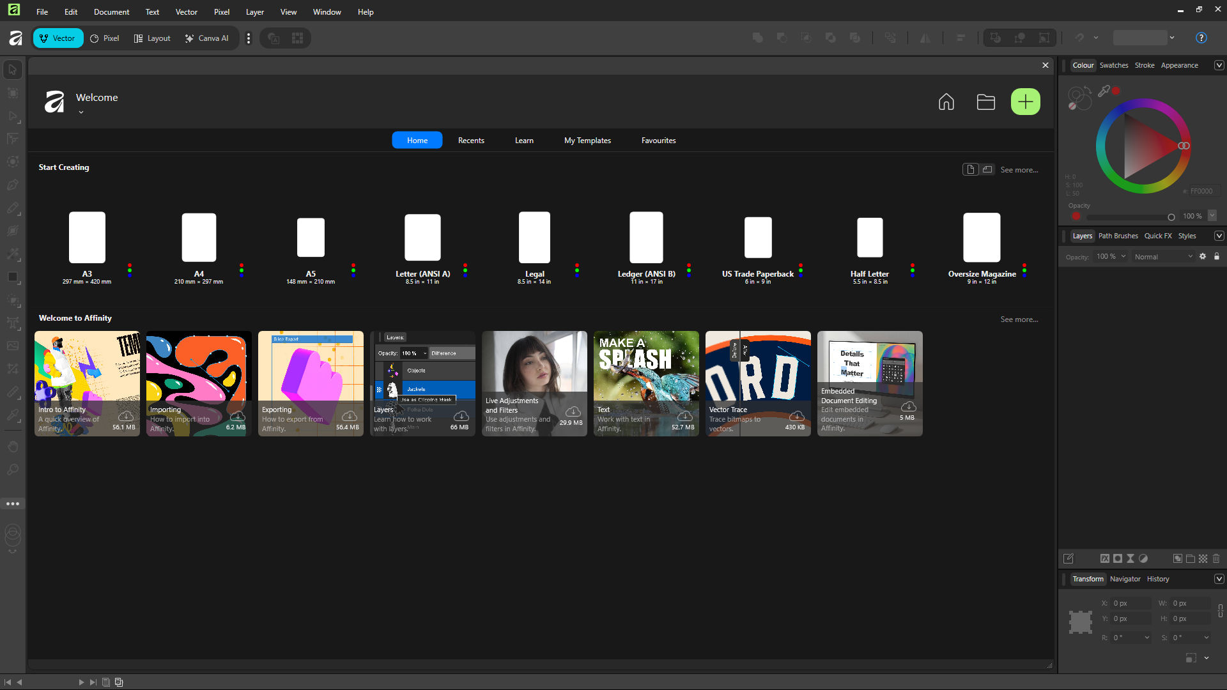Viewport: 1227px width, 690px height.
Task: Select the Move tool at the toolbar top
Action: click(12, 69)
